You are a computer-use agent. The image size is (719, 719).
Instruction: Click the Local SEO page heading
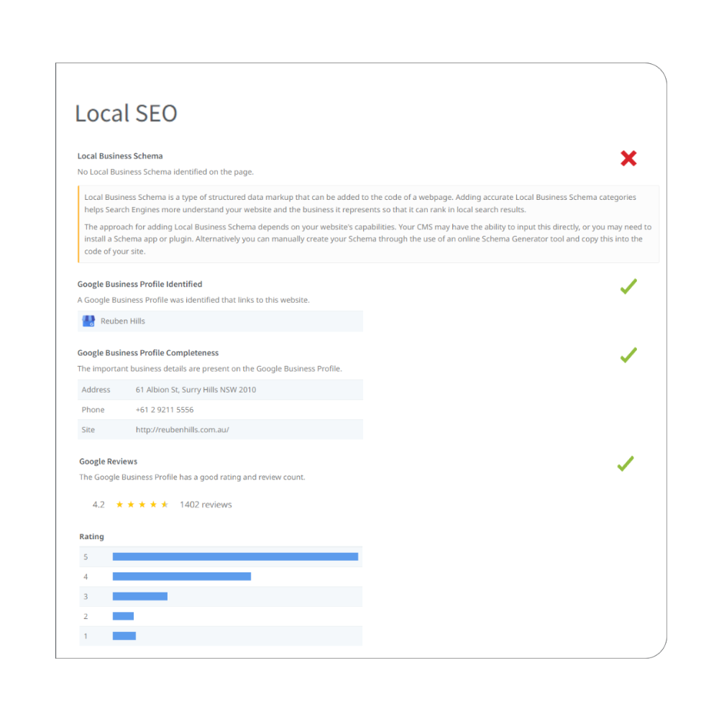click(126, 114)
